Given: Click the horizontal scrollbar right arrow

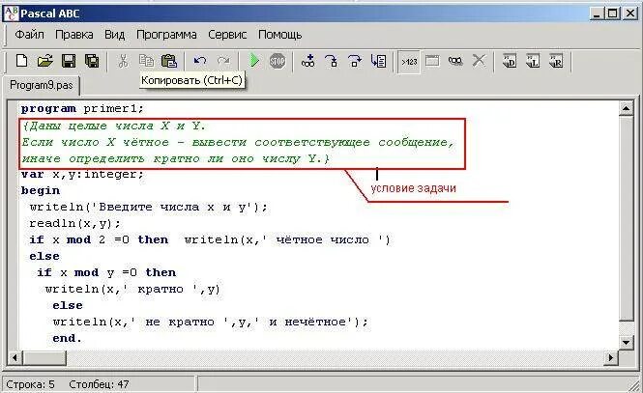Looking at the screenshot, I should [x=610, y=358].
